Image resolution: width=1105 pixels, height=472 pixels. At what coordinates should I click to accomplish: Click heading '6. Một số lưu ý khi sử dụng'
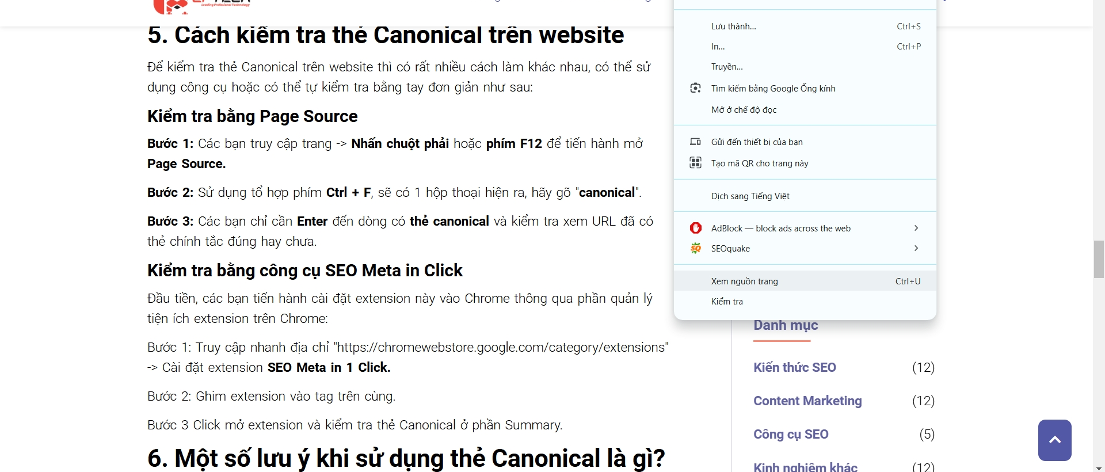click(406, 458)
